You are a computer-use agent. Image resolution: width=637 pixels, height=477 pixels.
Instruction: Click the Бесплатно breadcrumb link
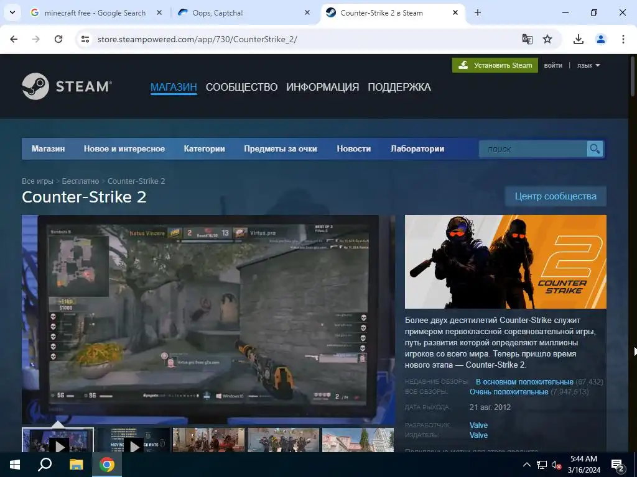point(80,181)
